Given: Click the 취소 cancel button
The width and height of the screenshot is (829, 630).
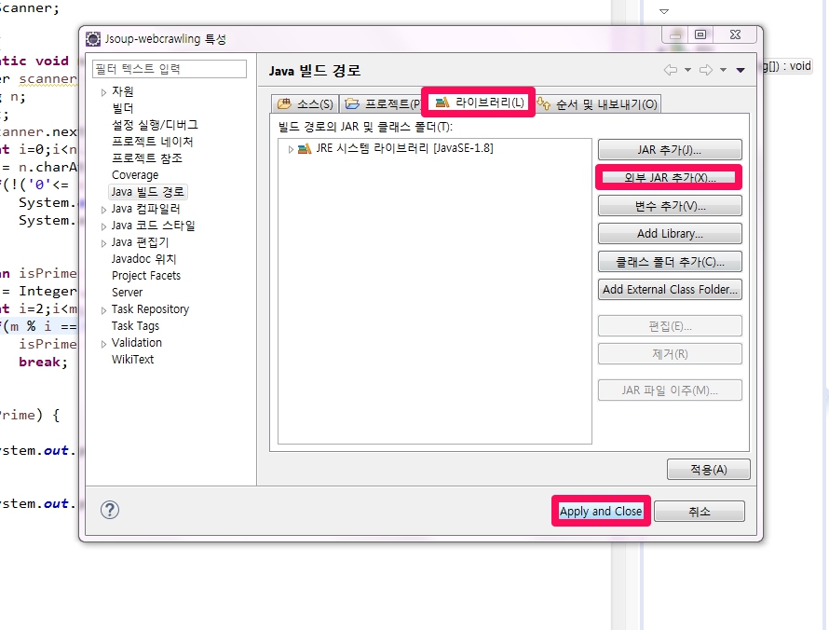Looking at the screenshot, I should (x=700, y=512).
